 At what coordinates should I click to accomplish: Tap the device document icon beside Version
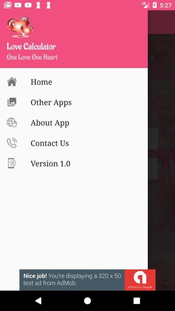point(12,163)
